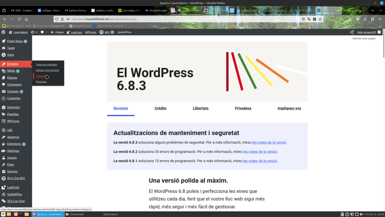This screenshot has width=385, height=217.
Task: Open the updates icon showing 4
Action: point(34,32)
